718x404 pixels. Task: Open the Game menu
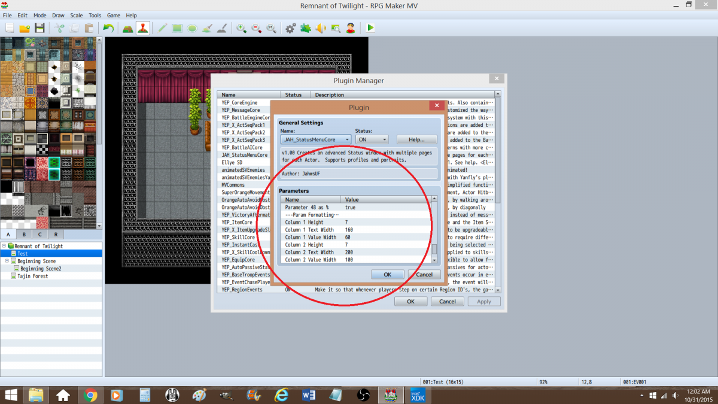tap(114, 15)
